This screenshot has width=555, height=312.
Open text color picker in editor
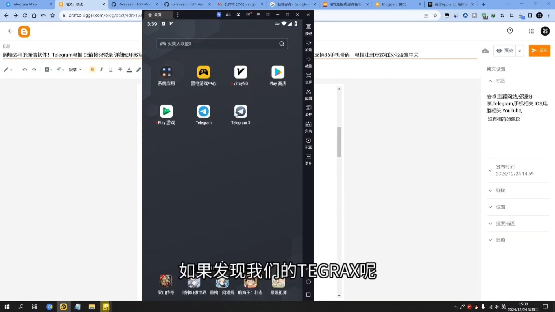pos(129,69)
